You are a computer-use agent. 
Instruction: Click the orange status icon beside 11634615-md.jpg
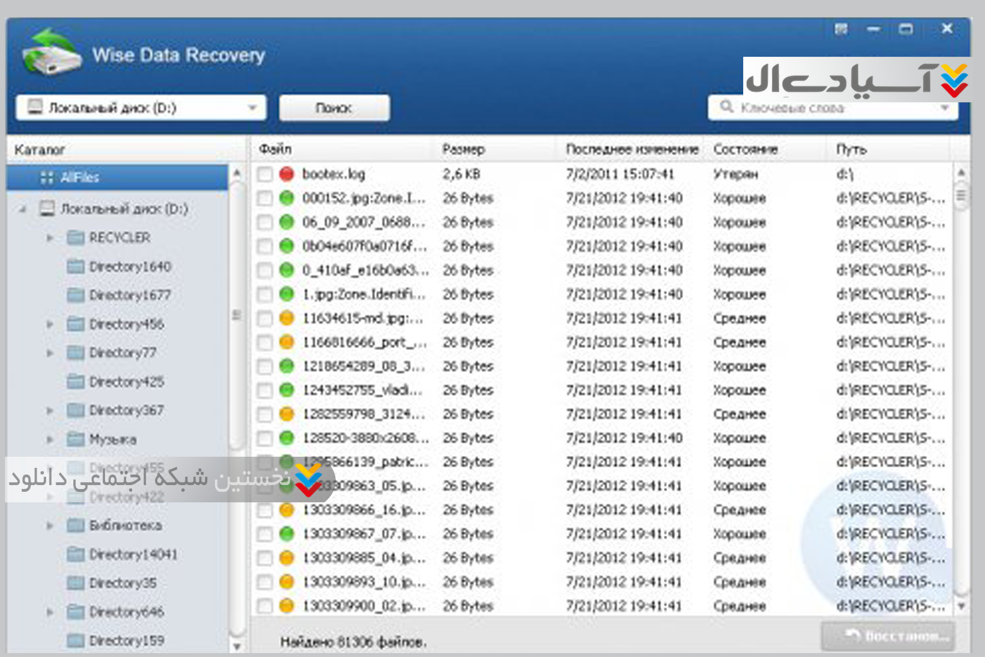pyautogui.click(x=286, y=318)
